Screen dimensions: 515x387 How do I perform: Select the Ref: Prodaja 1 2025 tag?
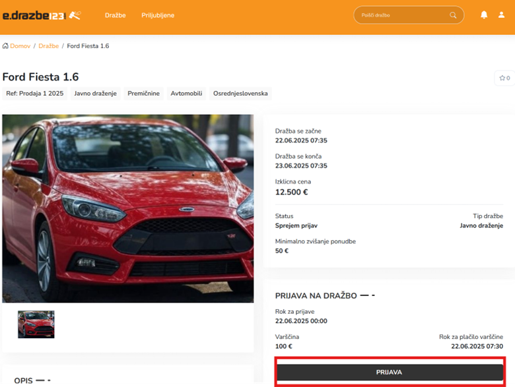tap(35, 94)
